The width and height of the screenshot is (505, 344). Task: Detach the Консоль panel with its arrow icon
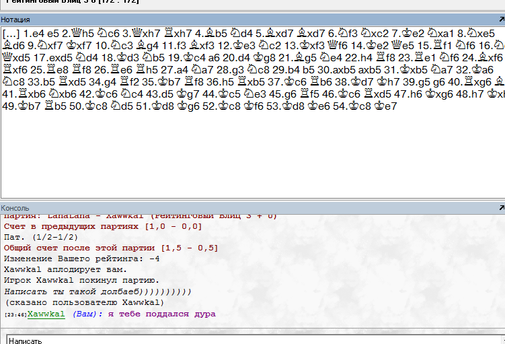point(502,208)
